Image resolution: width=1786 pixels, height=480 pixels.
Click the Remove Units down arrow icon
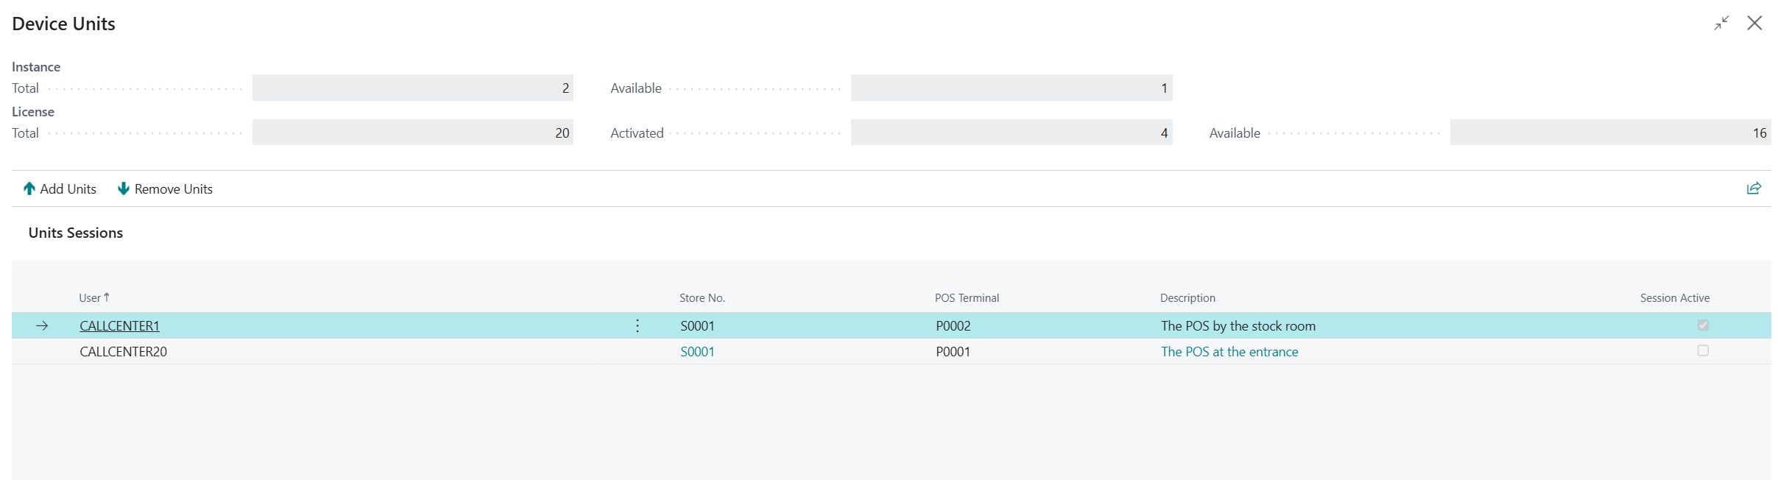[x=124, y=189]
